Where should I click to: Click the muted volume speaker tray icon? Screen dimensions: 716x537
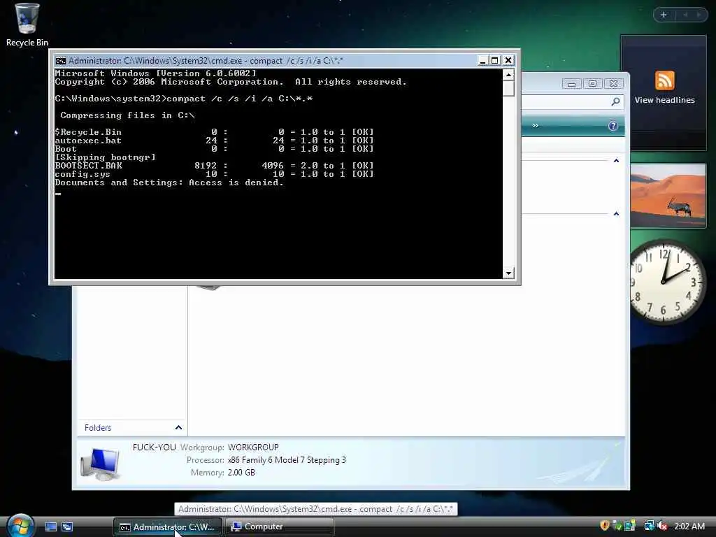coord(662,526)
